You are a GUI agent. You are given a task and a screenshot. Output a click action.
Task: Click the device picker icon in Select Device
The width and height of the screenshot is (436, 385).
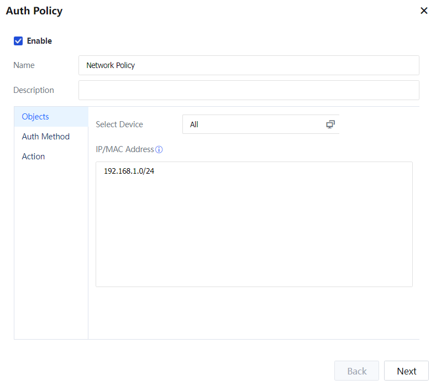coord(330,124)
